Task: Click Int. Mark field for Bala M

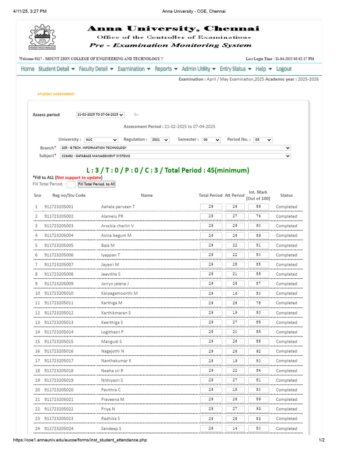Action: click(258, 246)
